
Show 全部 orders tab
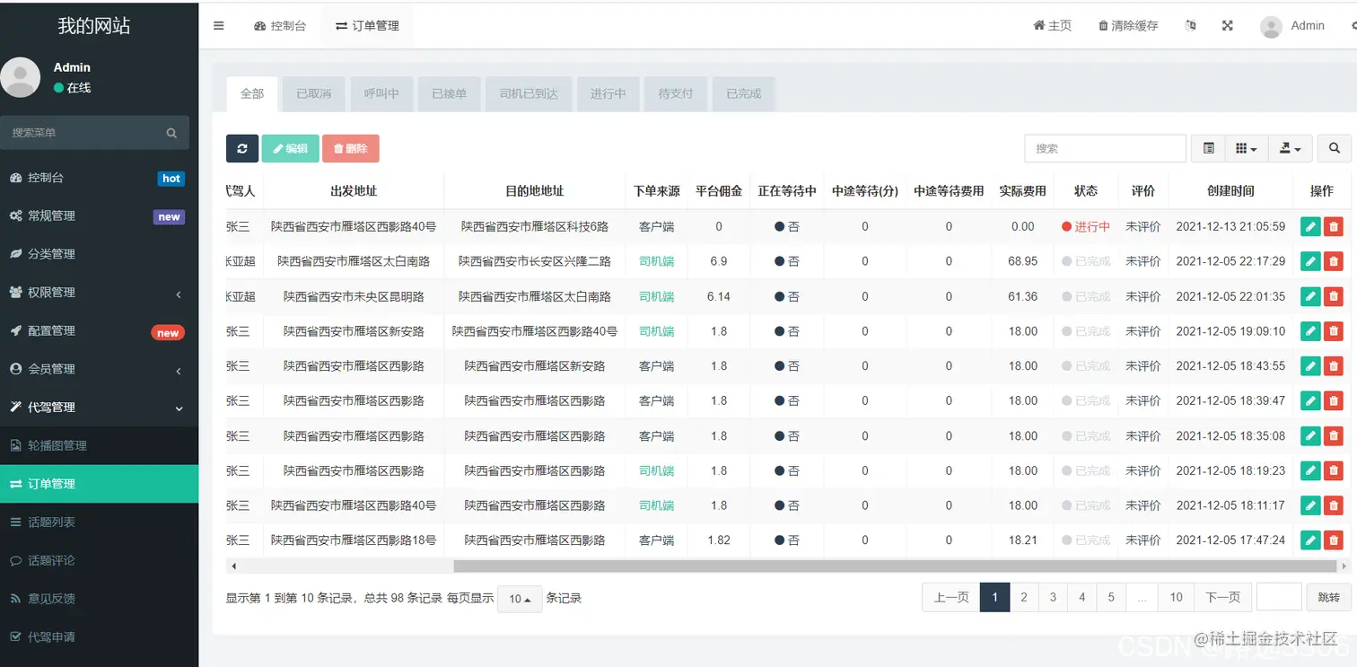click(x=252, y=93)
